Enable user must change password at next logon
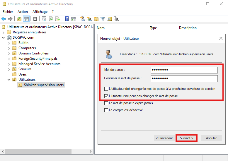 click(106, 89)
